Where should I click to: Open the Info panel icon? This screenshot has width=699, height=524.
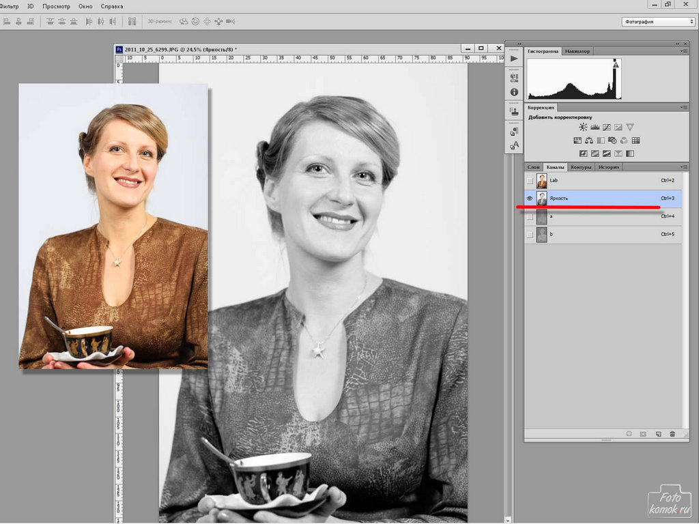(514, 92)
